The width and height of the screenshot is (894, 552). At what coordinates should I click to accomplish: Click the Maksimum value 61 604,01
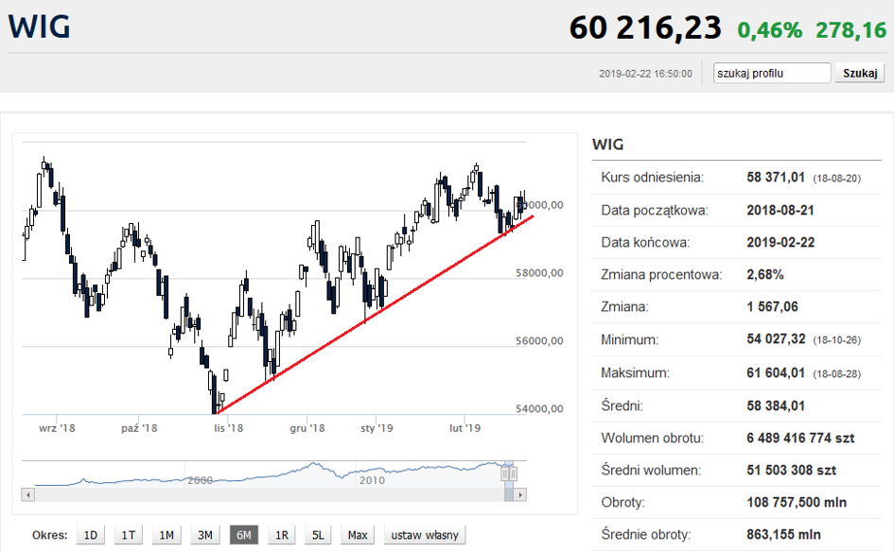click(776, 373)
